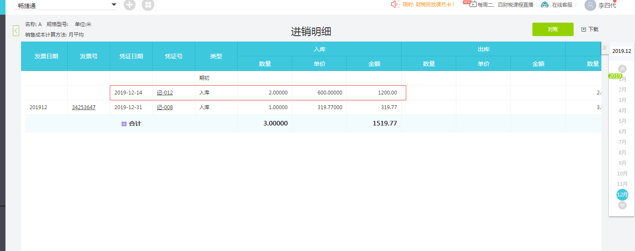
Task: Open the online customer service mascot icon
Action: pyautogui.click(x=545, y=5)
